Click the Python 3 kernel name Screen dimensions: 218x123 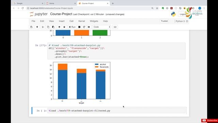pos(180,21)
